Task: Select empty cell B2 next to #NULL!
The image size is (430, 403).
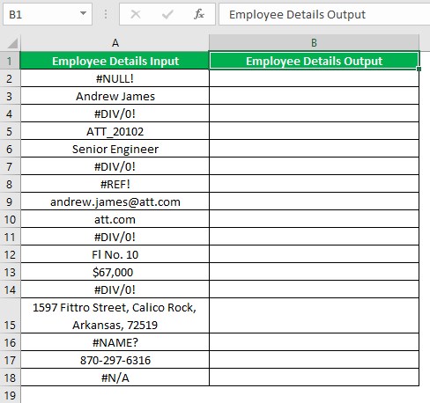Action: [314, 78]
